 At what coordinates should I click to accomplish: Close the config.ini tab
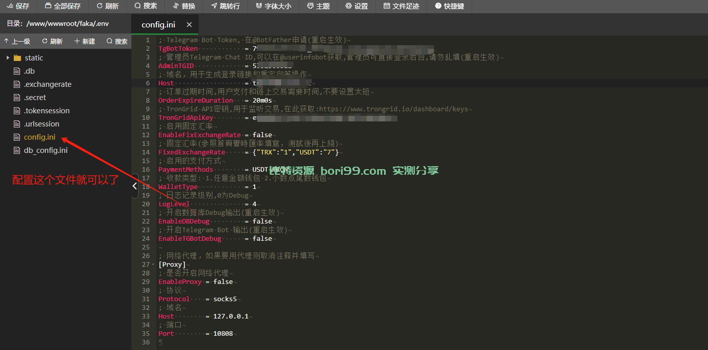click(189, 25)
